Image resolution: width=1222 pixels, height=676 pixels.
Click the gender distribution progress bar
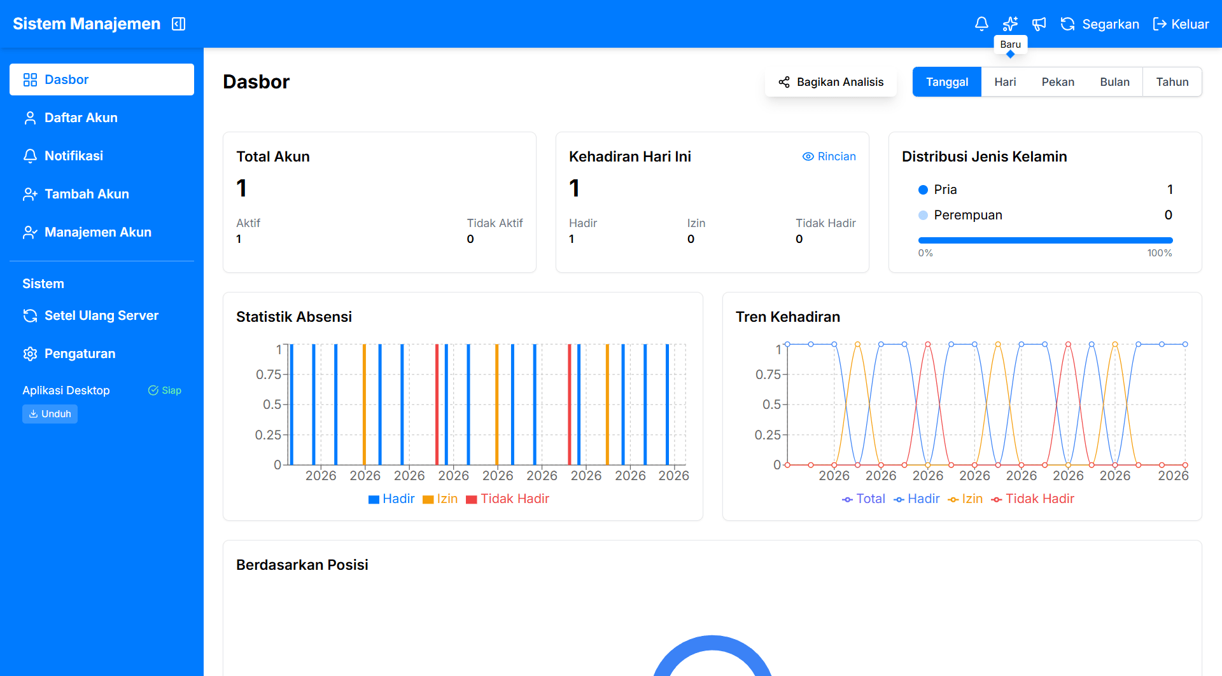click(1044, 240)
